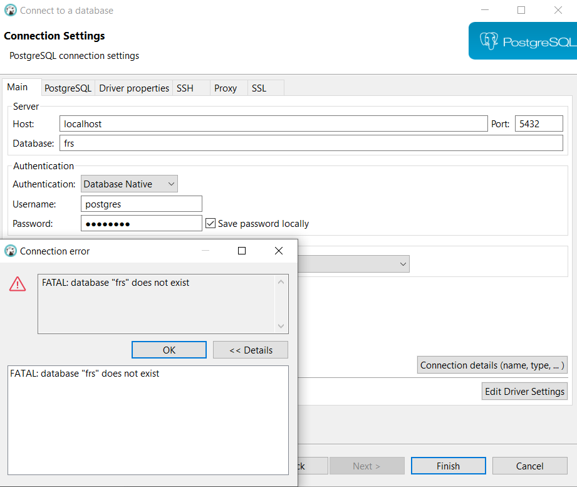Screen dimensions: 577x487
Task: Open the Authentication method dropdown
Action: (171, 184)
